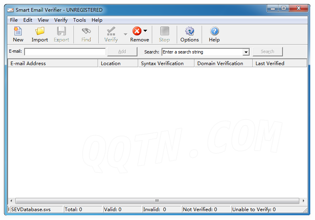Open Options from the toolbar
Screen dimensions: 315x220
[x=189, y=31]
